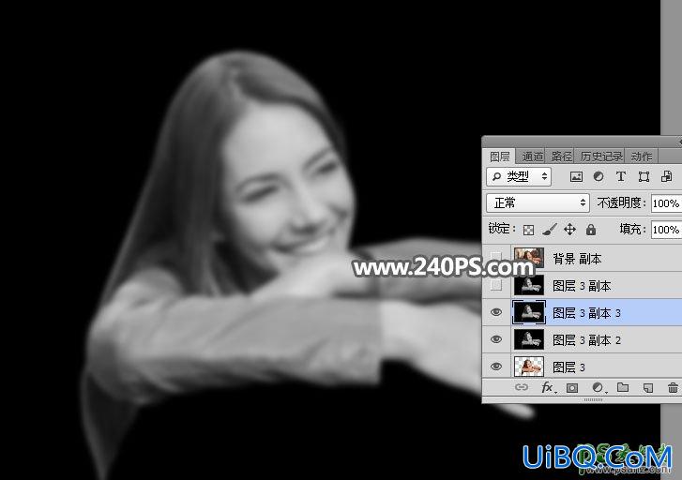The height and width of the screenshot is (480, 682).
Task: Lock image pixels brush icon
Action: pos(550,230)
